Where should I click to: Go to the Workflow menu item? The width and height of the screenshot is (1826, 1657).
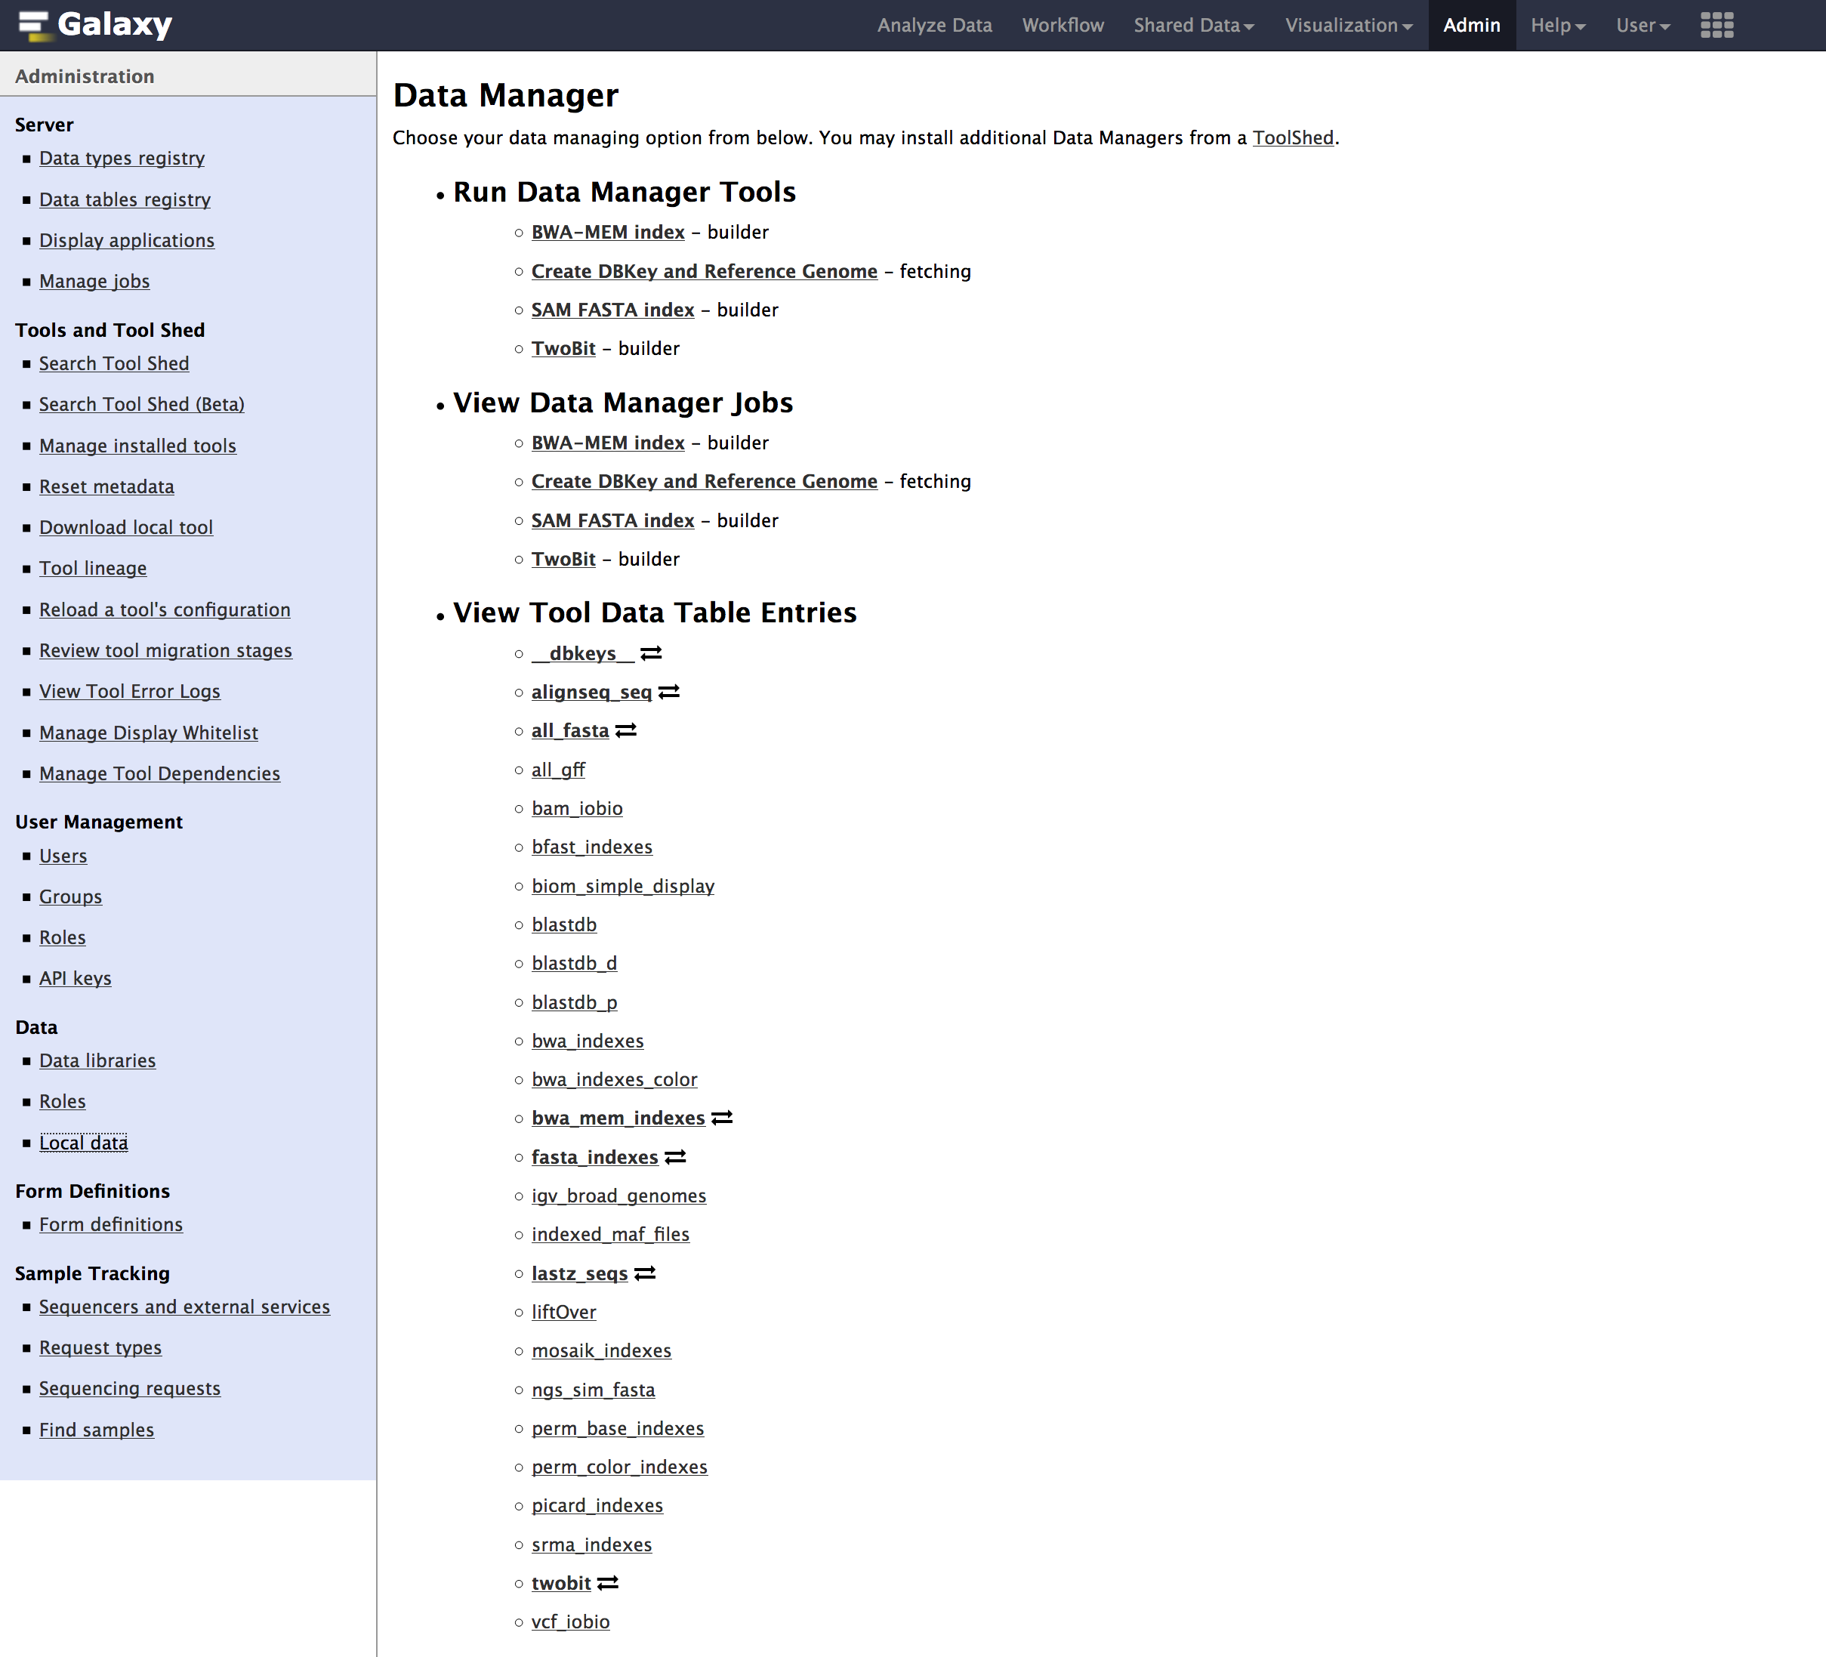point(1063,26)
